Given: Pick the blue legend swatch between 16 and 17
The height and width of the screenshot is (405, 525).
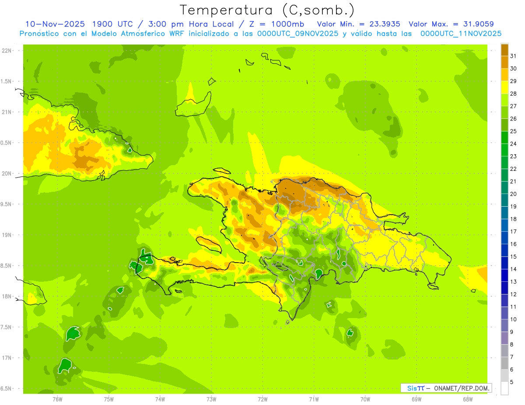Looking at the screenshot, I should 504,238.
